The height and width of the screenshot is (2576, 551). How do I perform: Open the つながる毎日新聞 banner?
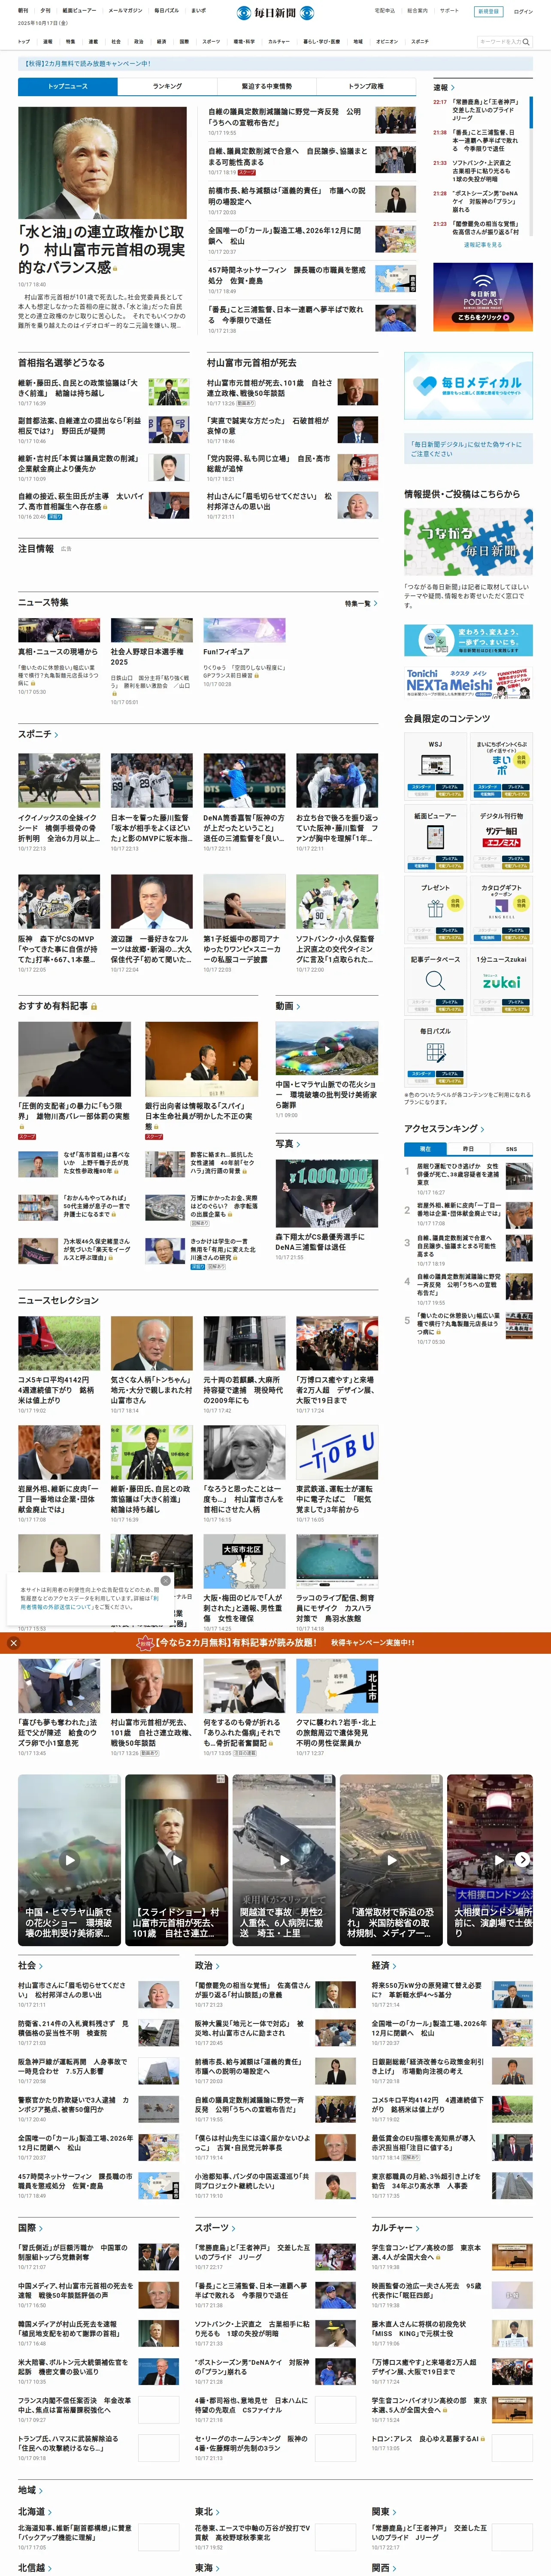(x=468, y=541)
